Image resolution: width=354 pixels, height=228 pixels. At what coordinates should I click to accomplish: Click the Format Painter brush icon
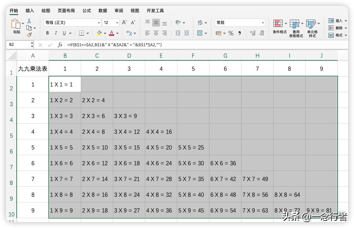pyautogui.click(x=29, y=34)
